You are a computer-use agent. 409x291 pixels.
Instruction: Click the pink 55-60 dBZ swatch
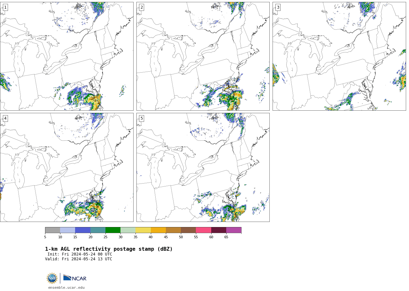tap(204, 230)
